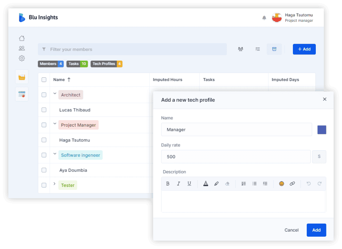This screenshot has width=342, height=249.
Task: Check the Haga Tsutomu row checkbox
Action: pos(44,140)
